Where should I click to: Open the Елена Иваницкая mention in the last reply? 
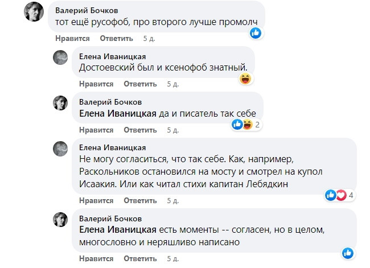[x=118, y=229]
